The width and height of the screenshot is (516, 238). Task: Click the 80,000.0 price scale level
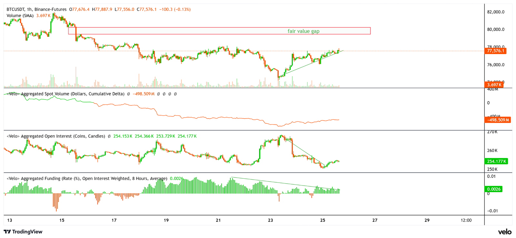pos(496,29)
